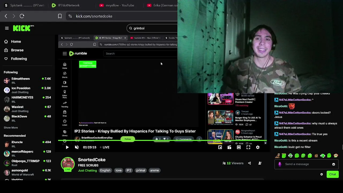Click Rumble Editor Picks icon in the stream
The height and width of the screenshot is (193, 343).
pyautogui.click(x=65, y=94)
